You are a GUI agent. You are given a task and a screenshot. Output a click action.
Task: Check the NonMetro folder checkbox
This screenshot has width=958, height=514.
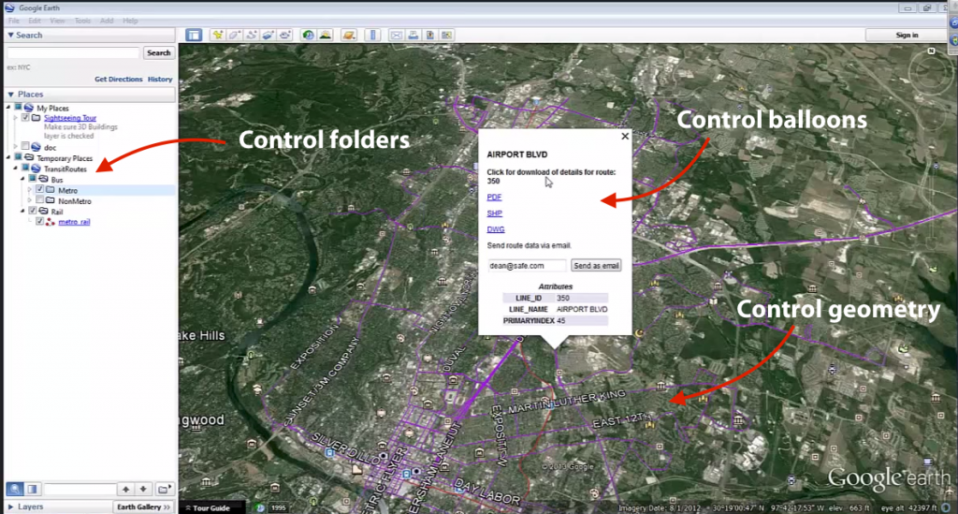[x=39, y=200]
